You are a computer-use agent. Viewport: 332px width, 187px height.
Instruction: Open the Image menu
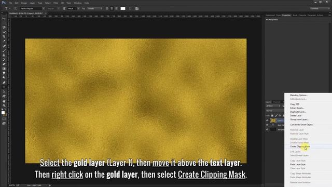[24, 3]
